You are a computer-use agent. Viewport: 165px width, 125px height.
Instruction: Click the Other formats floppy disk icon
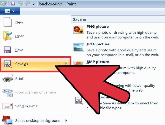(79, 101)
